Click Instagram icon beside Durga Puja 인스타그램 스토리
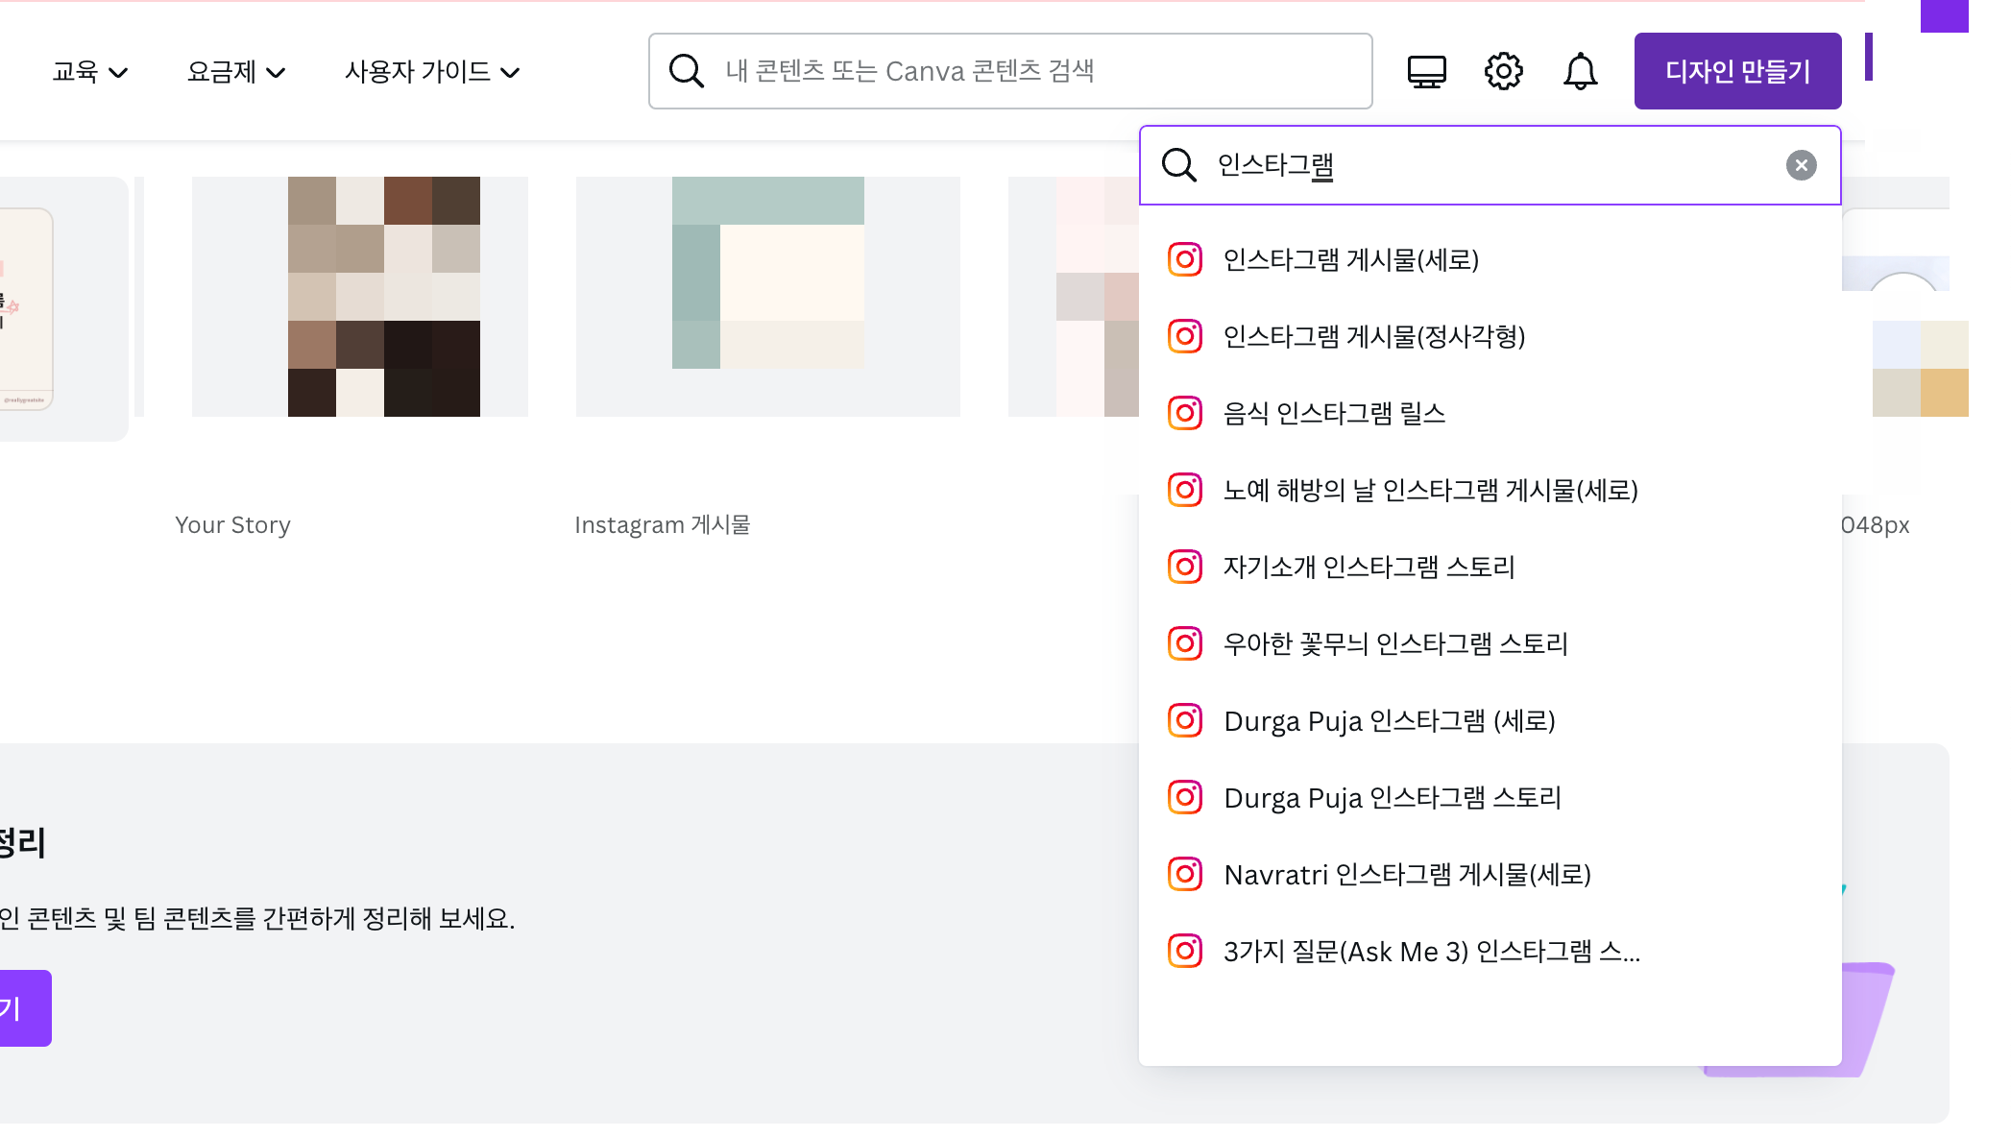The height and width of the screenshot is (1137, 2011). coord(1184,797)
